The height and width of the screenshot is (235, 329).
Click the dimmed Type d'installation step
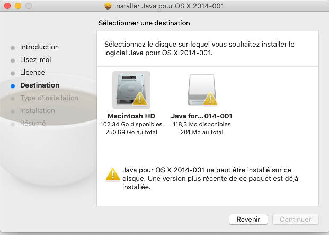[49, 98]
